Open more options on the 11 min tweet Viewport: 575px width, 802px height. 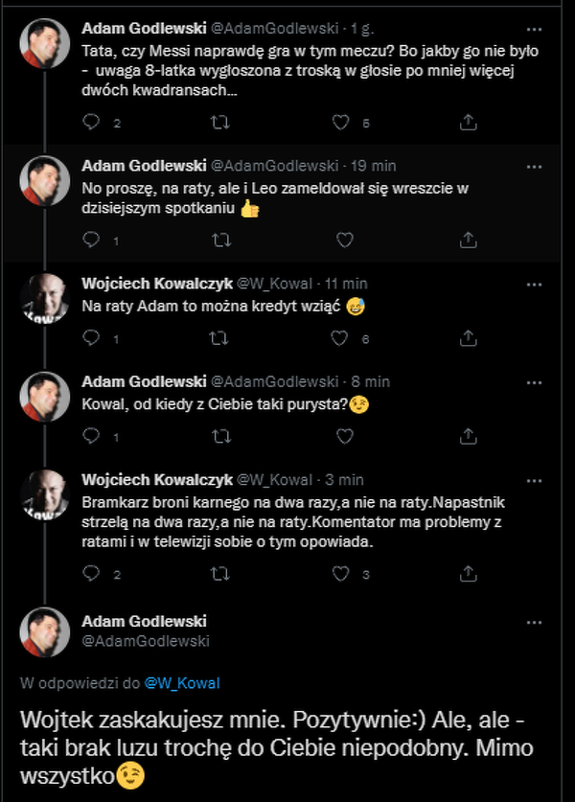[x=535, y=285]
